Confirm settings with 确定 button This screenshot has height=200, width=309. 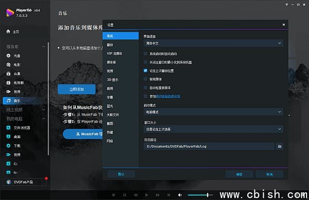click(x=239, y=174)
